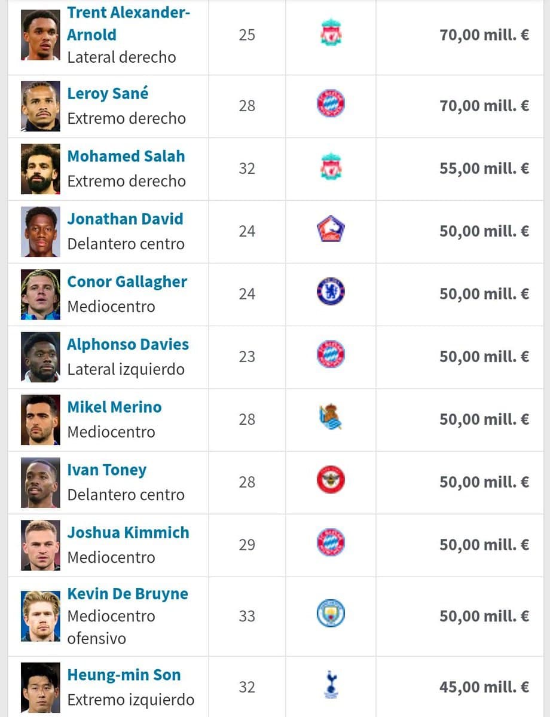Open Mohamed Salah player profile link
This screenshot has height=717, width=550.
pos(126,157)
